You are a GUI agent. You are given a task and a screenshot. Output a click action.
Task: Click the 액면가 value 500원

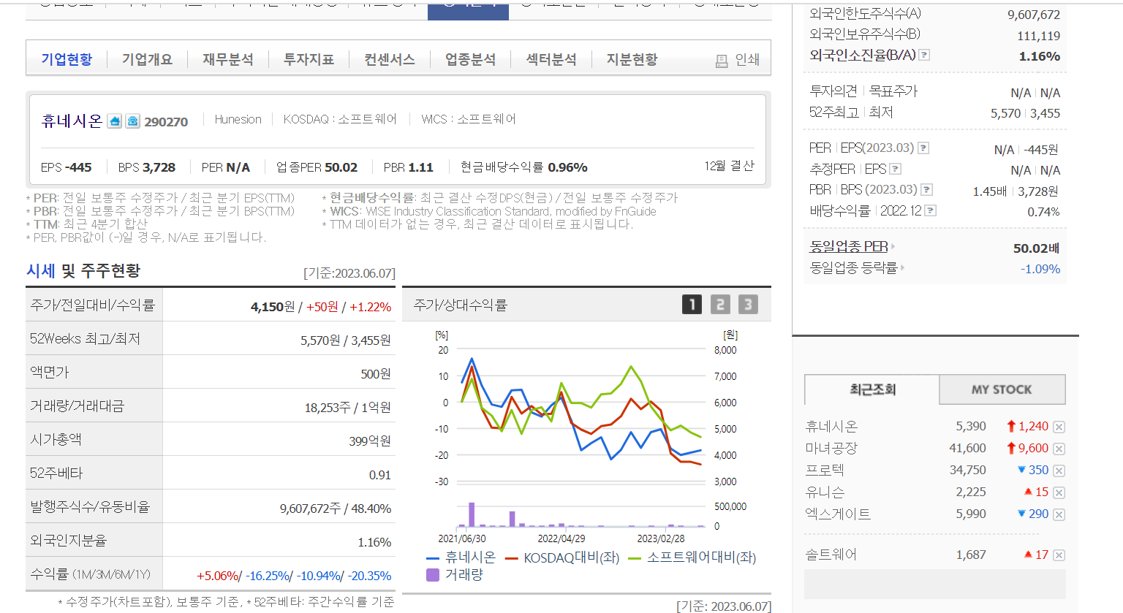click(x=376, y=374)
